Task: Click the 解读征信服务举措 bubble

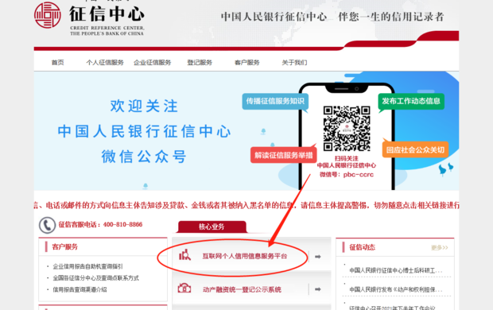Action: coord(284,155)
